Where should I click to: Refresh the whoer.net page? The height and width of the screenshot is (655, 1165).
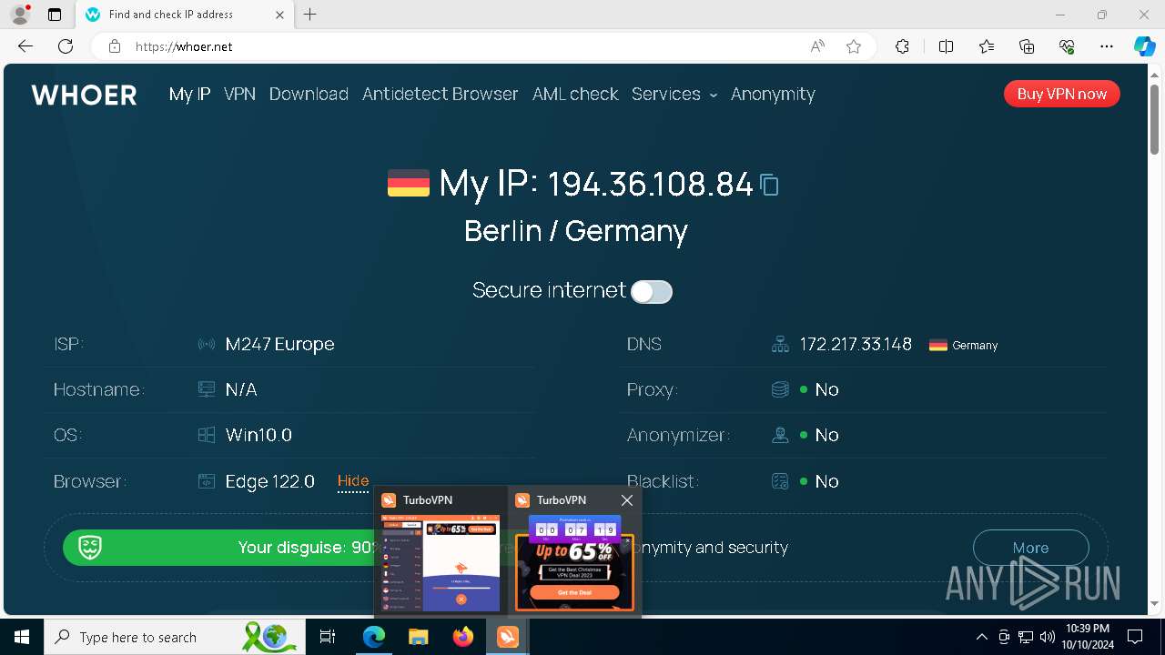(x=66, y=46)
